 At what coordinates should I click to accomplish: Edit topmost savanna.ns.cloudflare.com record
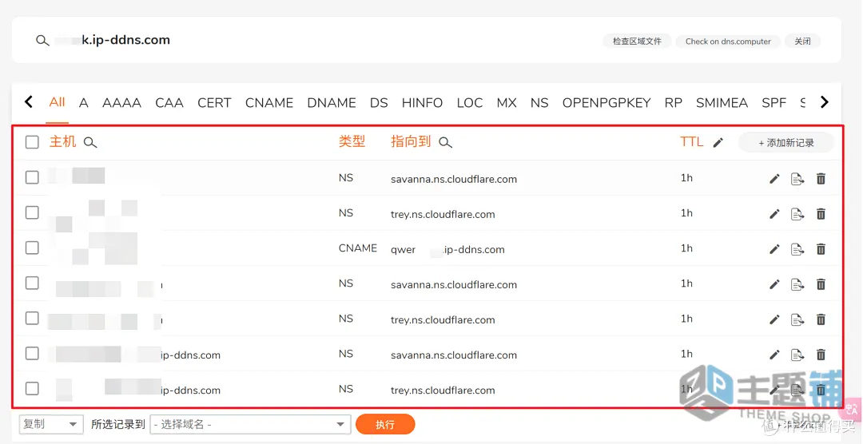(774, 179)
